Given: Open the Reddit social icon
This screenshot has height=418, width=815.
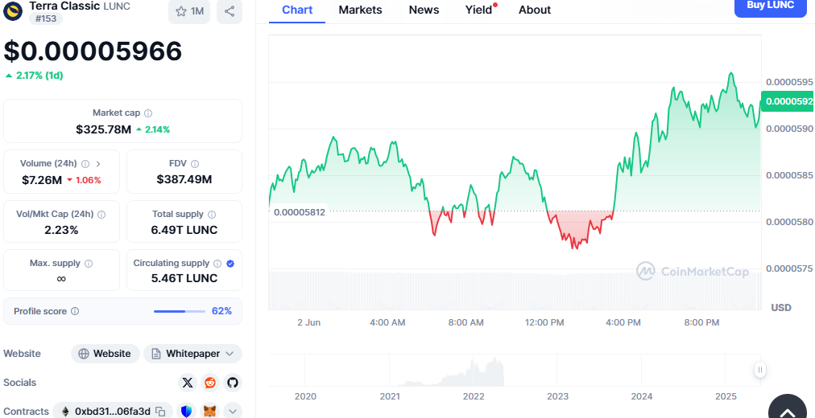Looking at the screenshot, I should (x=210, y=383).
